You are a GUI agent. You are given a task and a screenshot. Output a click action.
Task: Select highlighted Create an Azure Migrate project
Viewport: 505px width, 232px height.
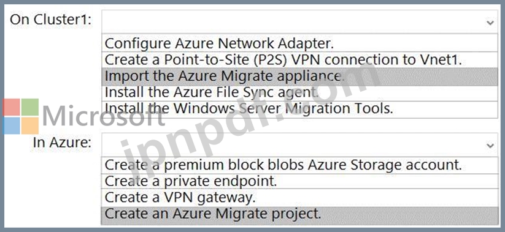[x=300, y=214]
